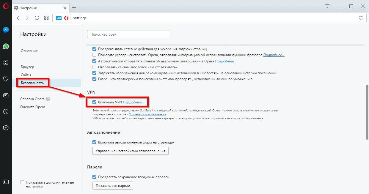The width and height of the screenshot is (369, 194).
Task: Enable helping improve Opera checkbox
Action: click(95, 55)
